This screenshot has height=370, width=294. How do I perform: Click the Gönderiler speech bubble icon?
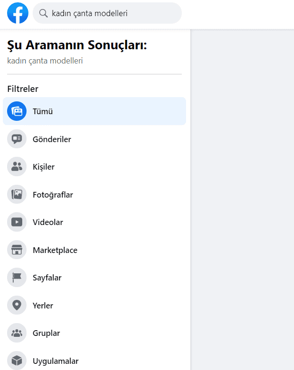(17, 139)
